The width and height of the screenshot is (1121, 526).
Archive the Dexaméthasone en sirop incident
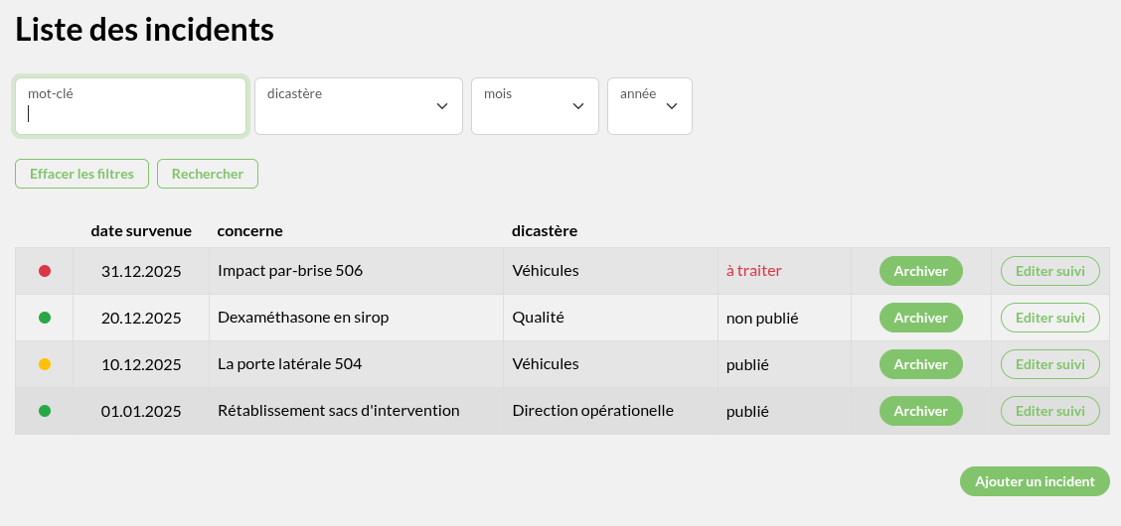click(x=920, y=318)
